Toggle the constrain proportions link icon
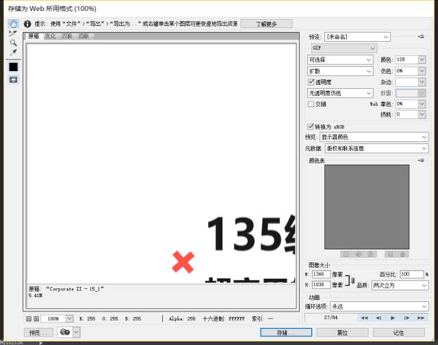 tap(352, 280)
